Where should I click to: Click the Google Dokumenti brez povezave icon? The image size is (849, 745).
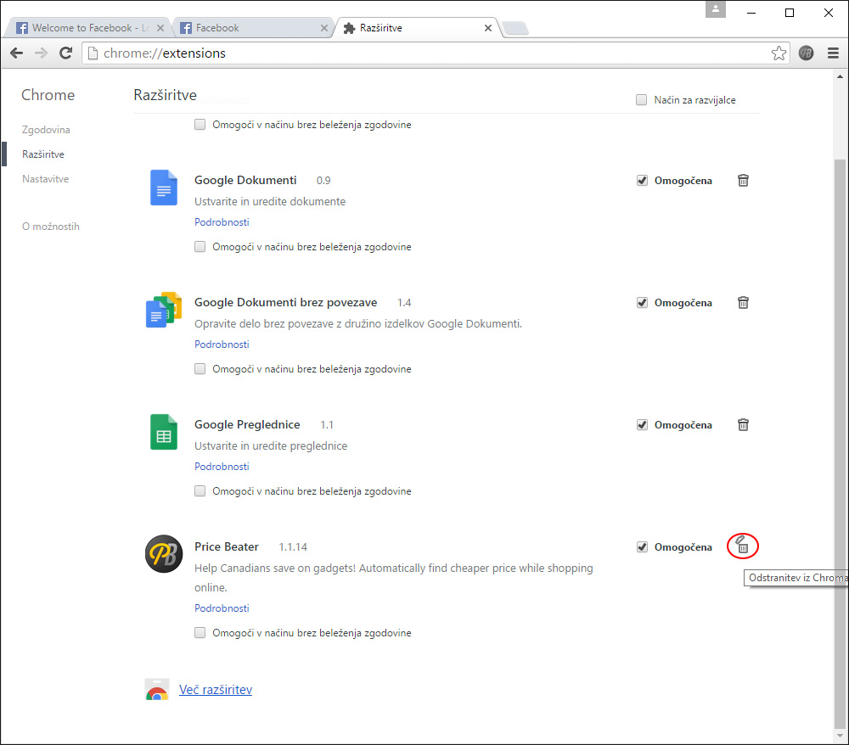point(164,310)
